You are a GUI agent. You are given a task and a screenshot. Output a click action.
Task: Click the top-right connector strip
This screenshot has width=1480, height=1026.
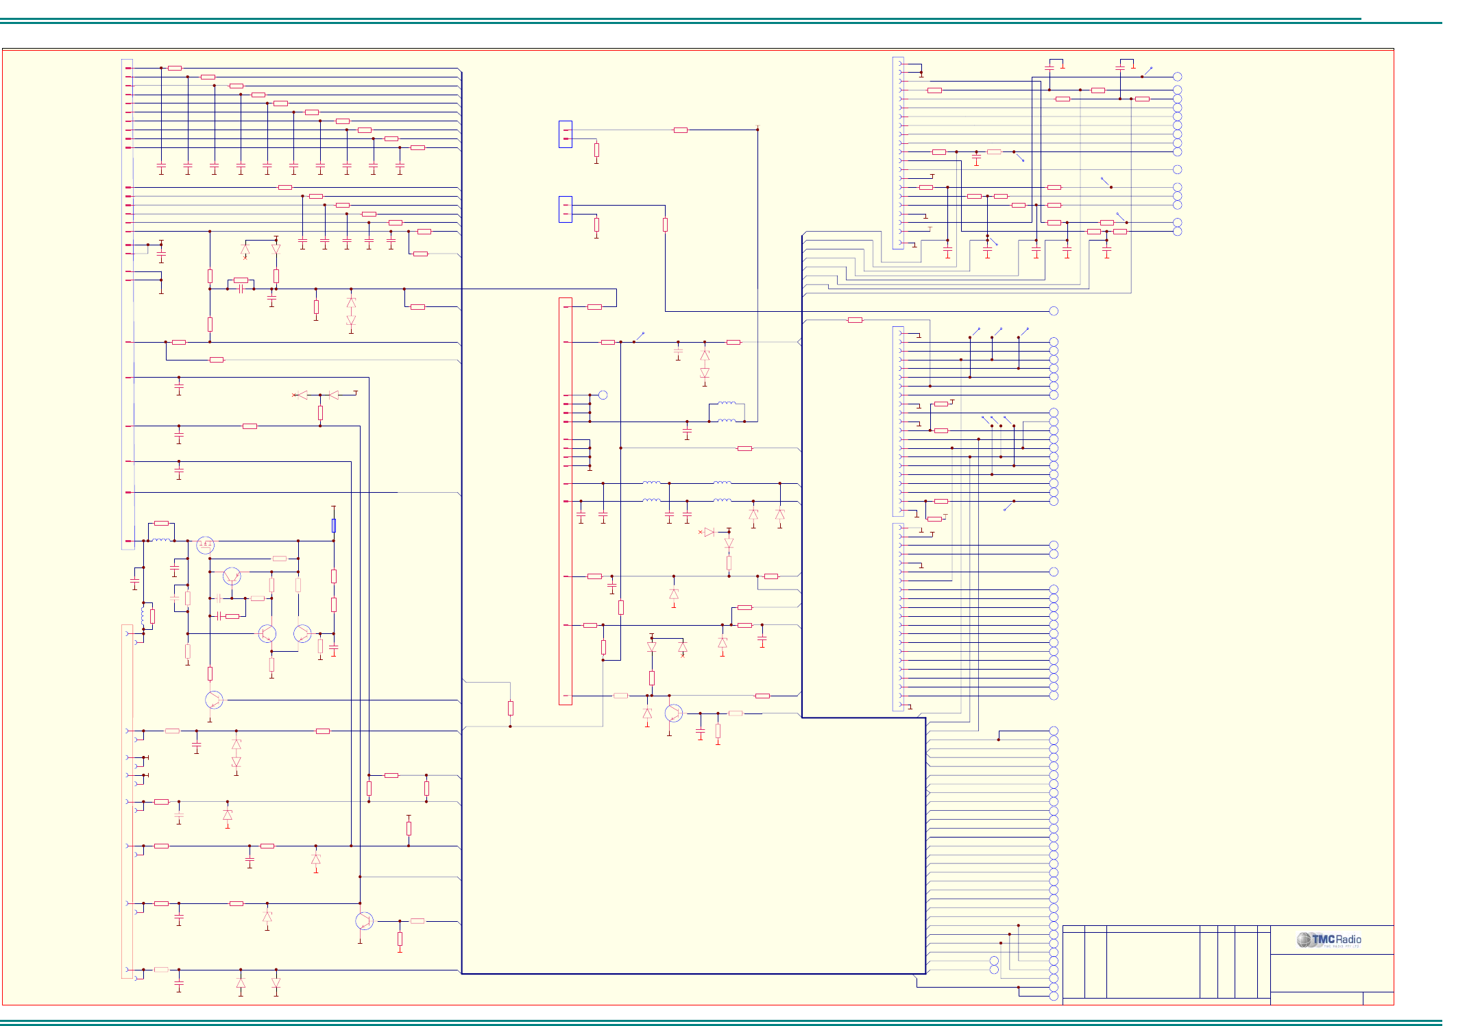898,152
